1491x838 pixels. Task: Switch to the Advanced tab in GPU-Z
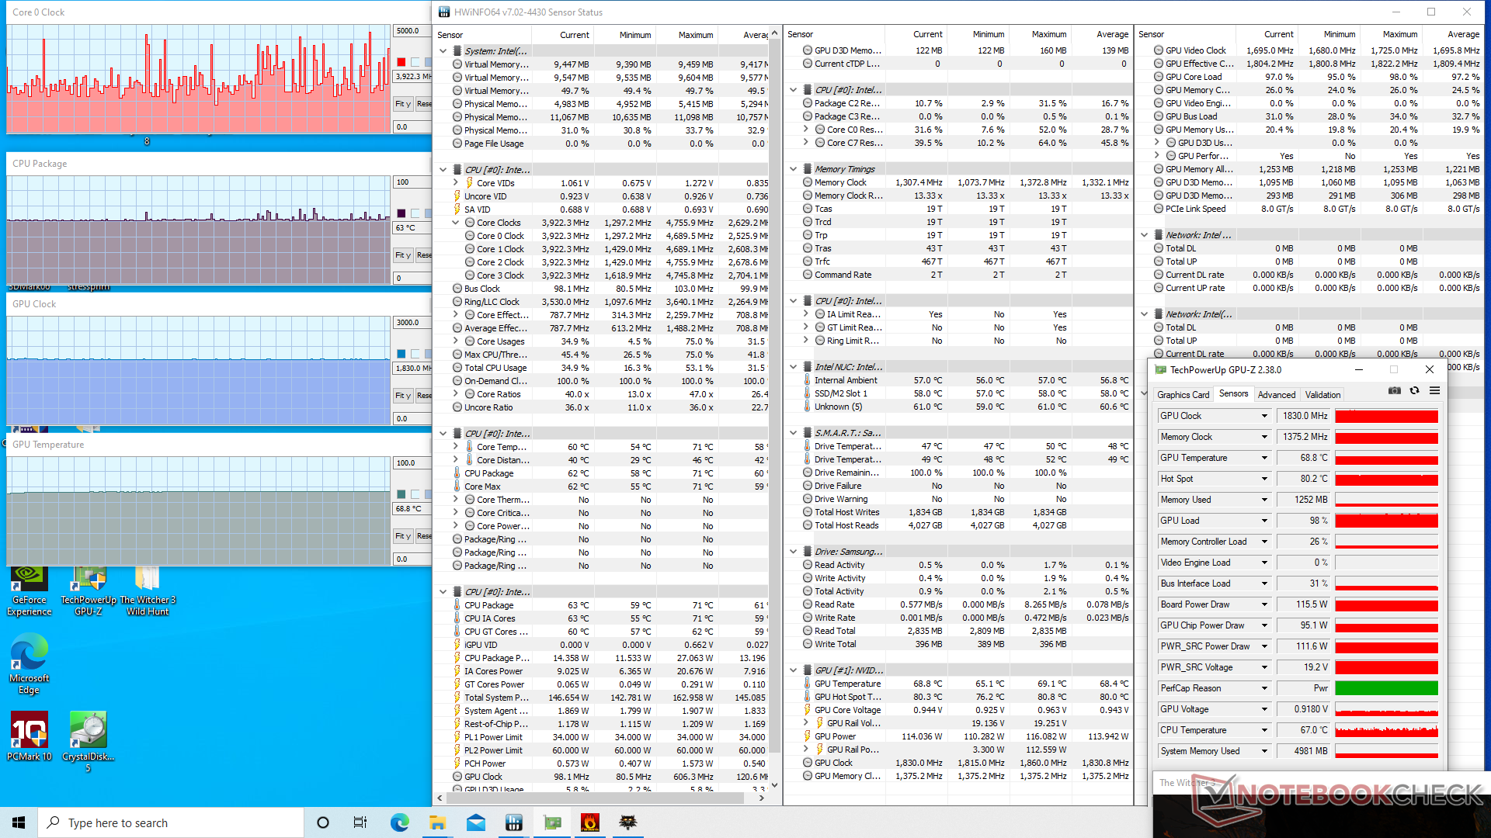coord(1276,395)
